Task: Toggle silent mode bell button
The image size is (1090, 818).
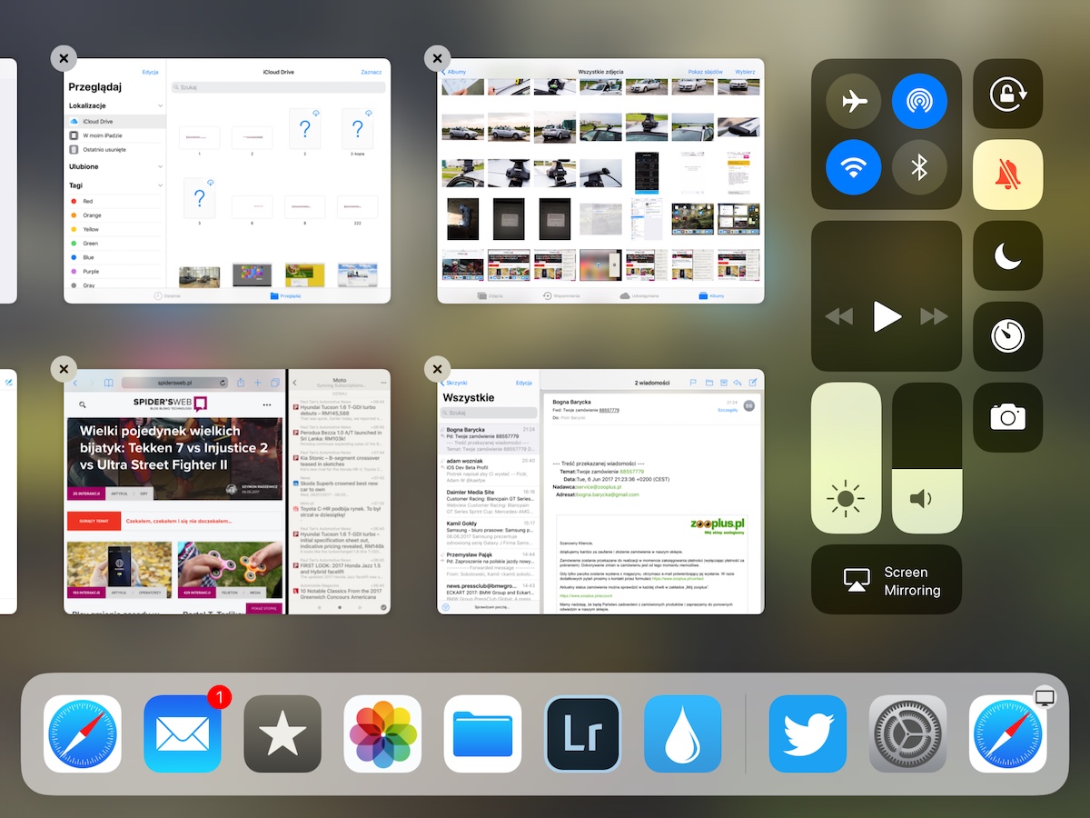Action: 1008,175
